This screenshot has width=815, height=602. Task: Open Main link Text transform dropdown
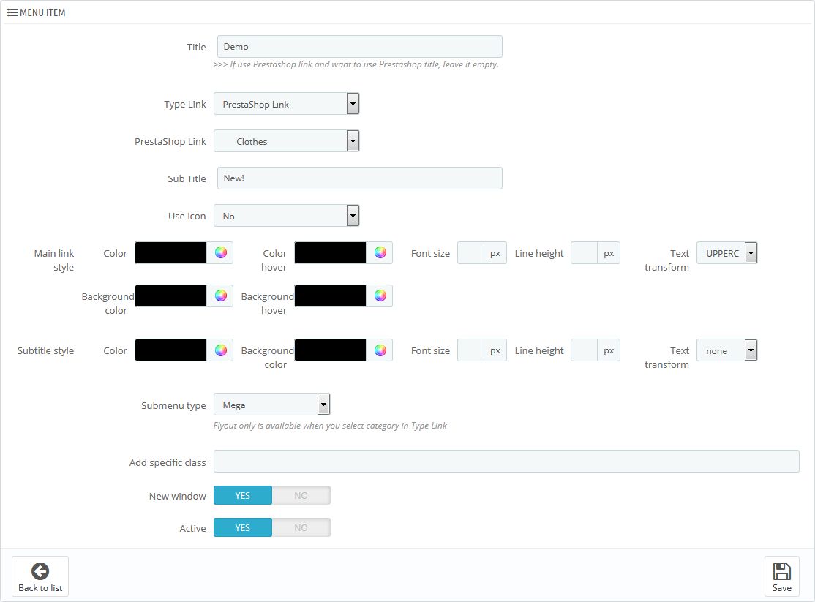[726, 253]
